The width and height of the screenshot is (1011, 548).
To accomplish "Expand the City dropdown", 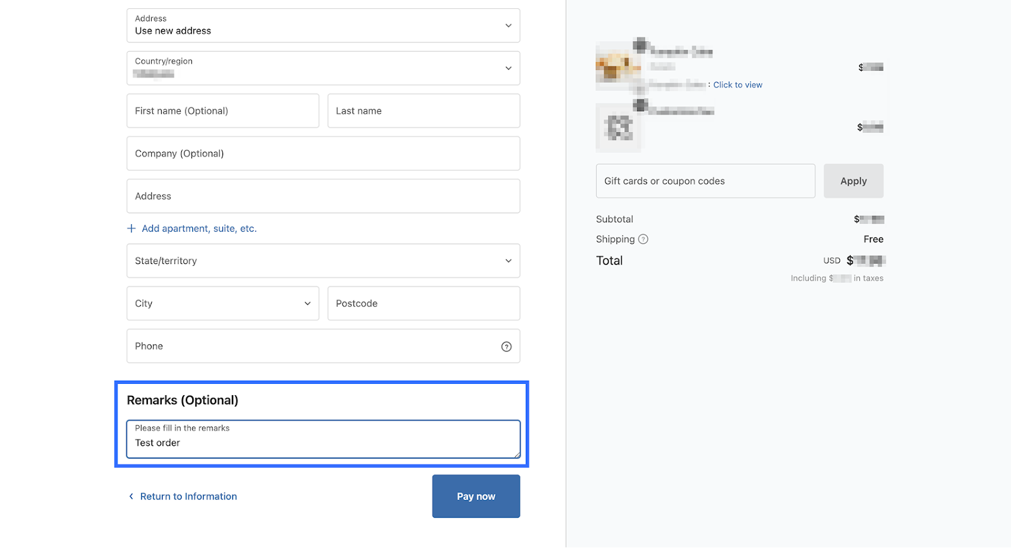I will [222, 304].
